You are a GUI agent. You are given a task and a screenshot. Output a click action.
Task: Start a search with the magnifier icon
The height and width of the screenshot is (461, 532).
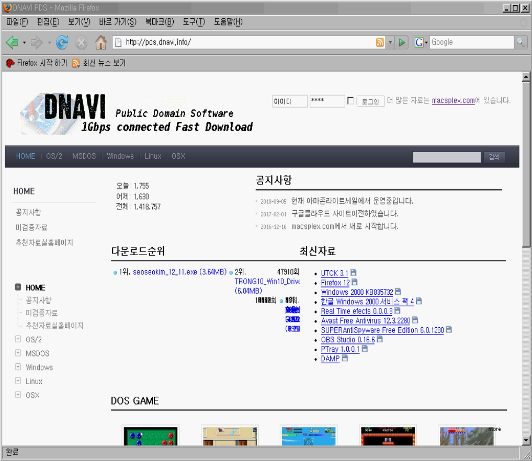click(521, 42)
